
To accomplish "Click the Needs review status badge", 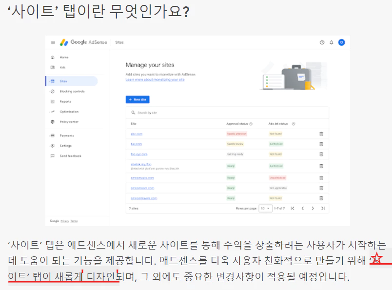I will (235, 144).
